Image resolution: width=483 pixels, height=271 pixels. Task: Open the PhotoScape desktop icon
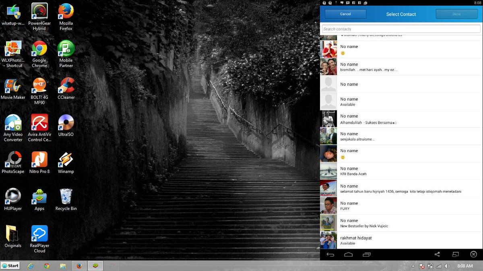[13, 162]
